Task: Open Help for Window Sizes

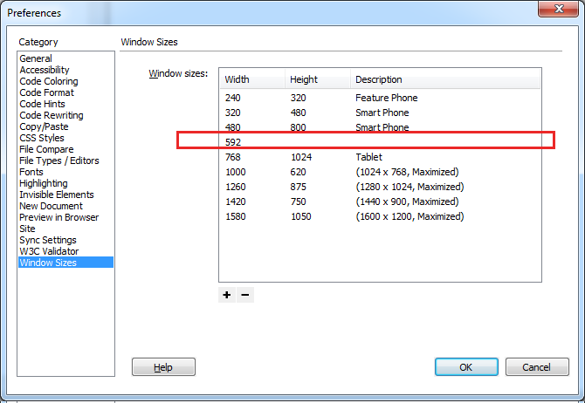Action: 163,367
